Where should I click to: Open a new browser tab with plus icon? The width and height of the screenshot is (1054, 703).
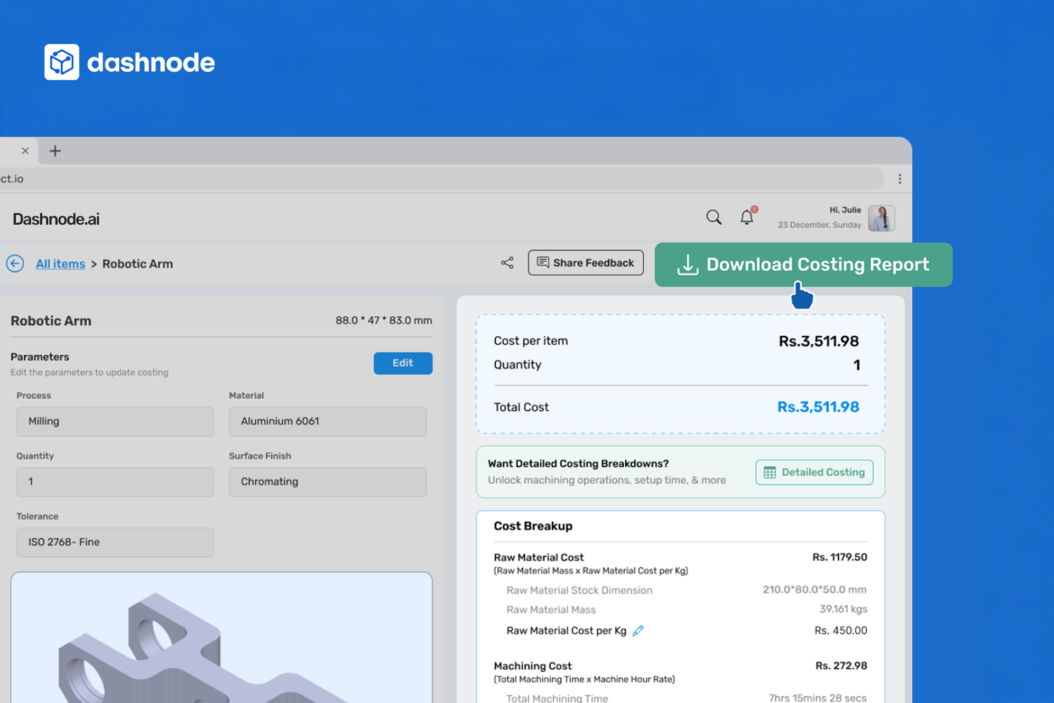click(55, 151)
